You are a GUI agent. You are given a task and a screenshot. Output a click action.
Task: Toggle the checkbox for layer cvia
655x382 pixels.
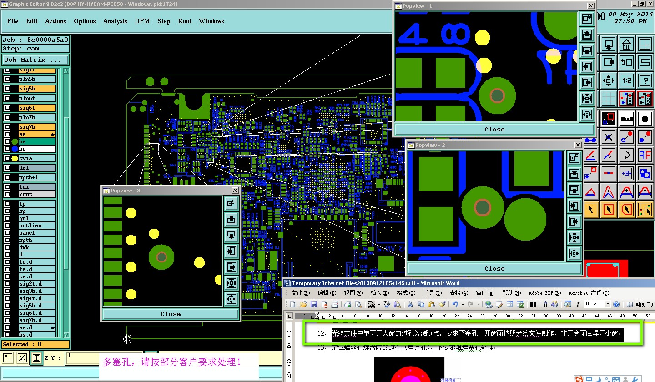pos(7,158)
